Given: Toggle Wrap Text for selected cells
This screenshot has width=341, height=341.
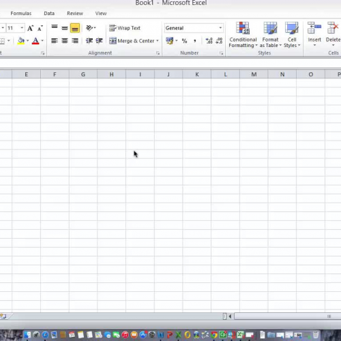Looking at the screenshot, I should (x=125, y=28).
